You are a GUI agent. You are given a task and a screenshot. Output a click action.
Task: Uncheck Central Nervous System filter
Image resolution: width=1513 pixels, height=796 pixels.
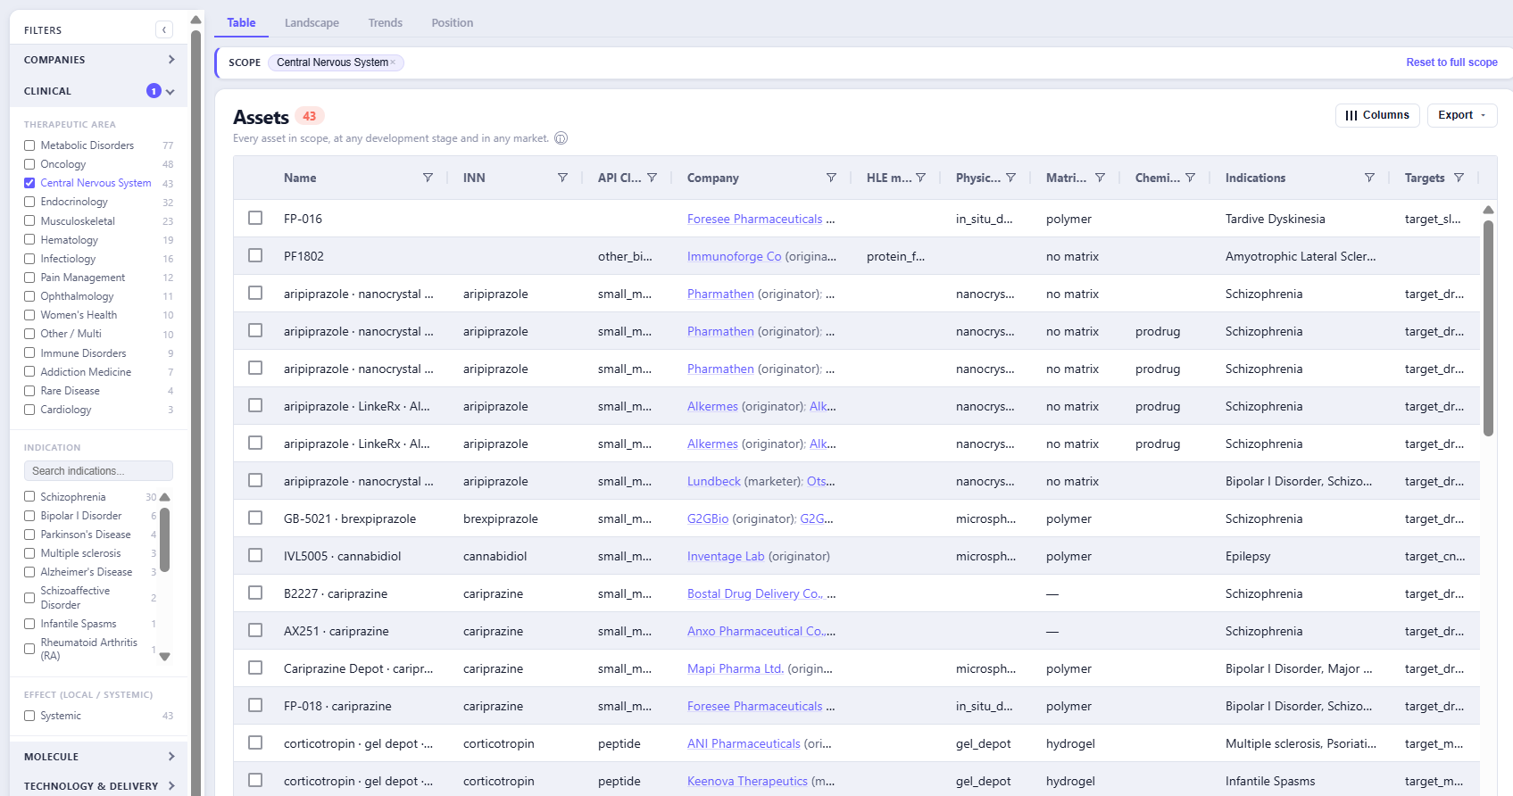pos(29,183)
